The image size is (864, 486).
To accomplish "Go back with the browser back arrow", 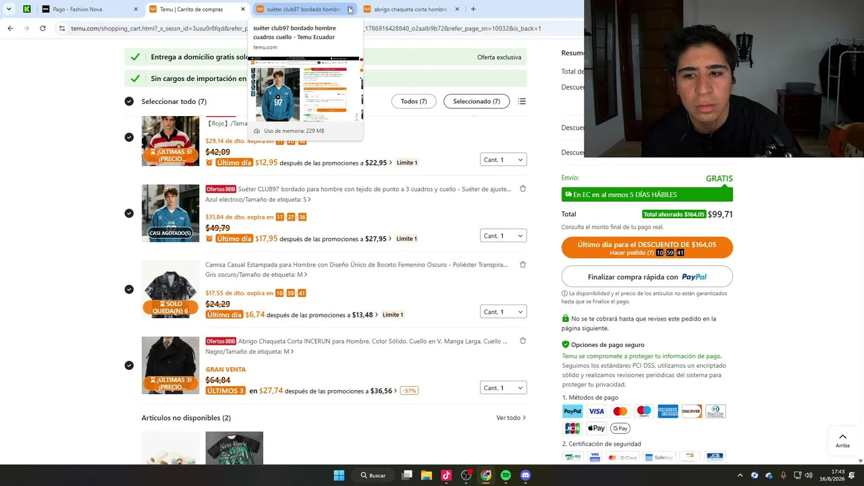I will tap(10, 28).
